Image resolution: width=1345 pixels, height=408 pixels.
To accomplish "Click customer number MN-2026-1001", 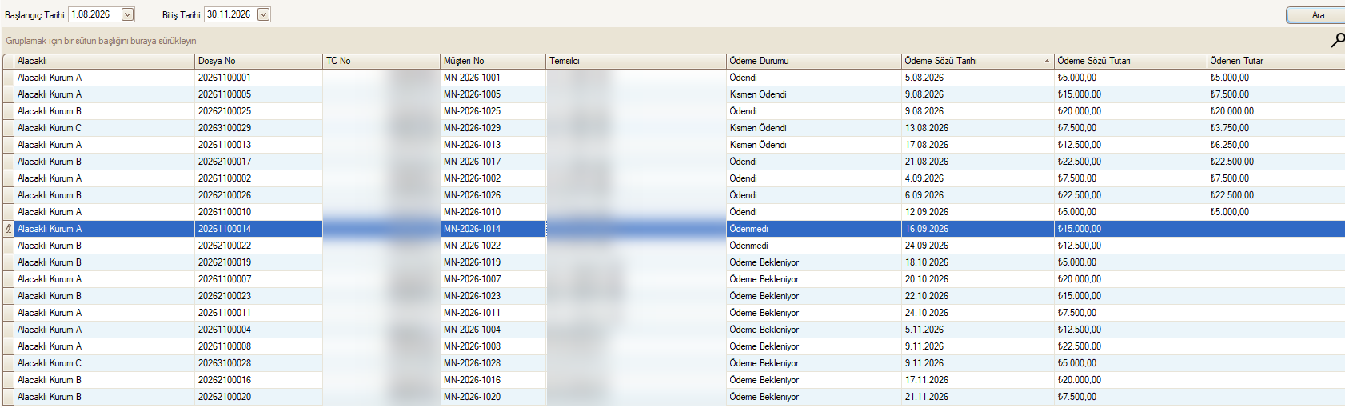I will 472,78.
